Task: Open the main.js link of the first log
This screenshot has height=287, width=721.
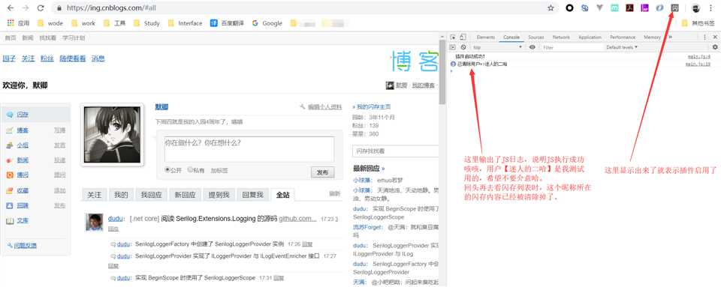Action: click(698, 56)
